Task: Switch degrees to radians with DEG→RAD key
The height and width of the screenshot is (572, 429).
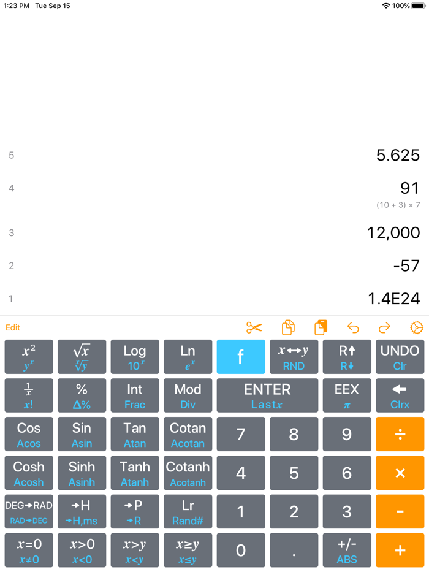Action: pyautogui.click(x=28, y=511)
